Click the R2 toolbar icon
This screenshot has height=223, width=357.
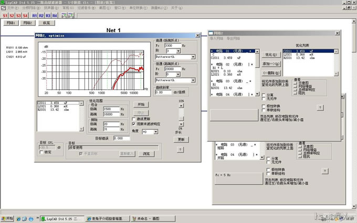click(x=41, y=16)
